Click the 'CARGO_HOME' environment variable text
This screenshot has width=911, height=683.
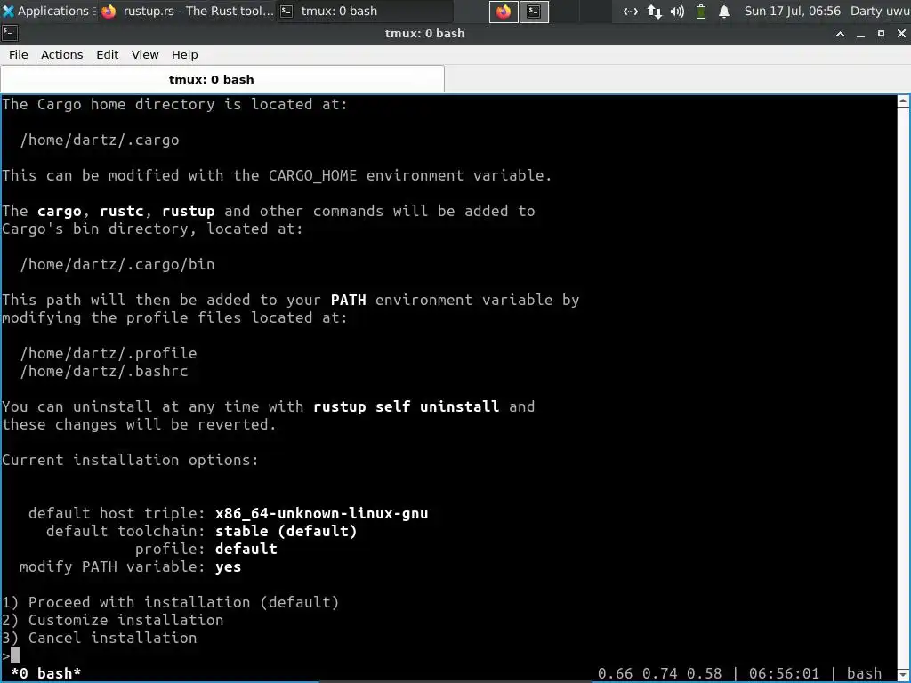coord(312,175)
